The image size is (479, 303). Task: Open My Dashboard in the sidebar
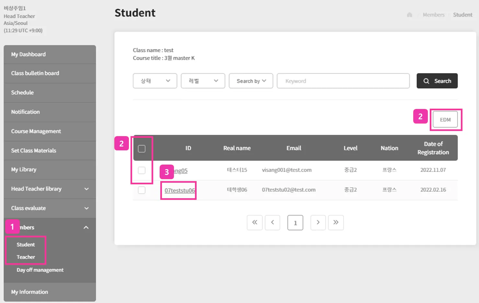coord(50,54)
